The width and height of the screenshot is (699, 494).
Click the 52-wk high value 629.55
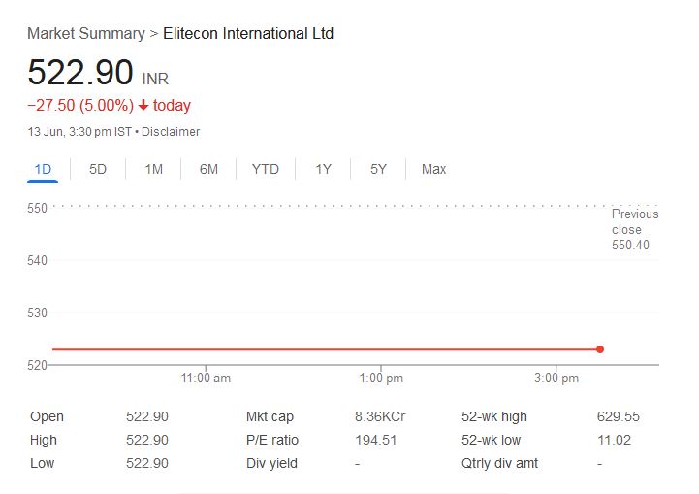(618, 416)
